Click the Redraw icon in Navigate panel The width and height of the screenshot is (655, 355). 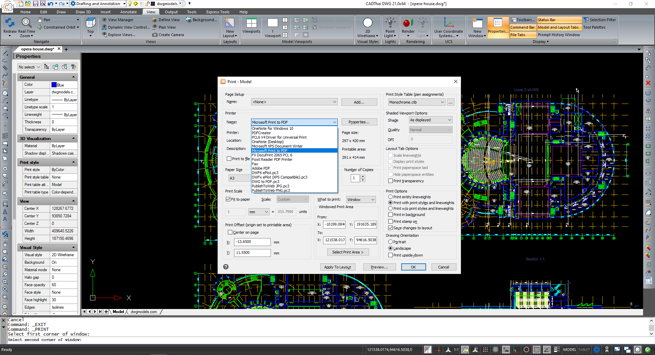click(10, 23)
